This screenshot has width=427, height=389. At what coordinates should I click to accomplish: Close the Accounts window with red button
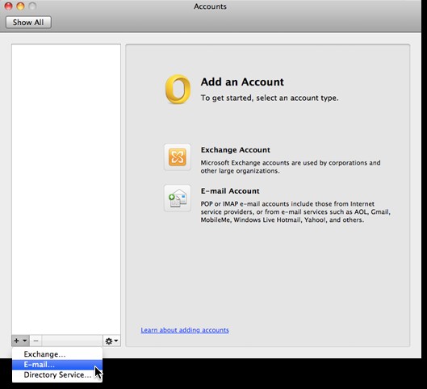[x=9, y=6]
